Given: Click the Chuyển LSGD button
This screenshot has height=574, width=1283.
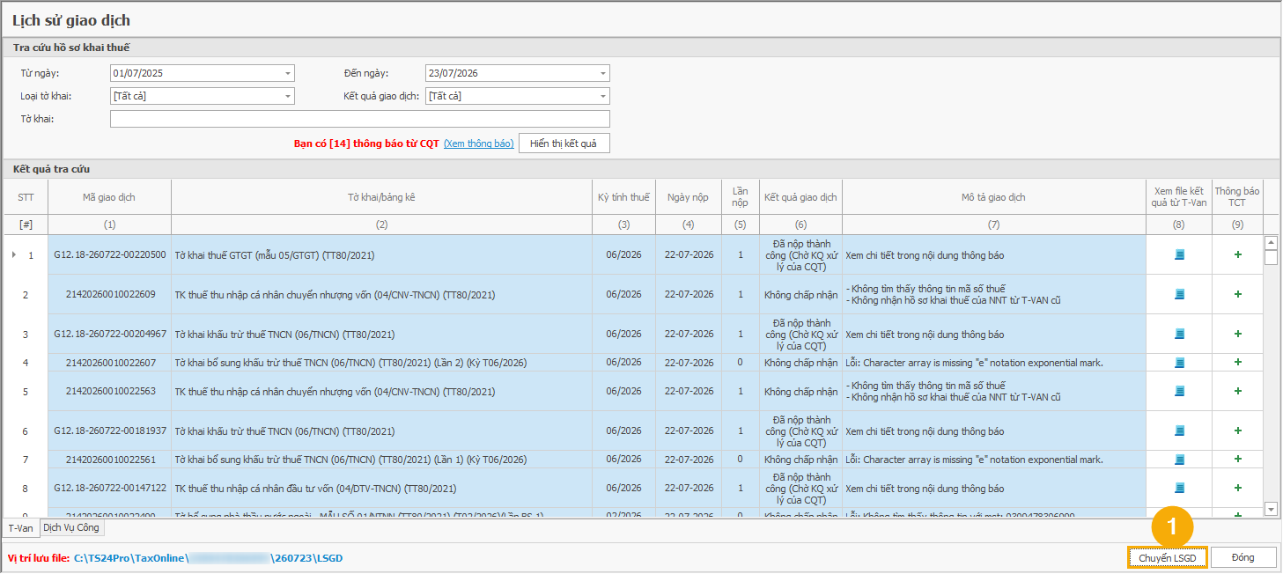Looking at the screenshot, I should pyautogui.click(x=1168, y=558).
